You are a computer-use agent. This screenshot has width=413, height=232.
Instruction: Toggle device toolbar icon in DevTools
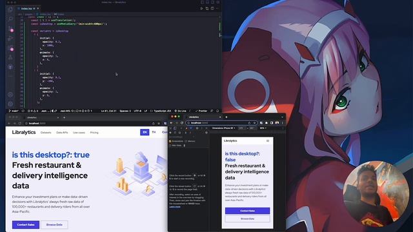point(175,128)
